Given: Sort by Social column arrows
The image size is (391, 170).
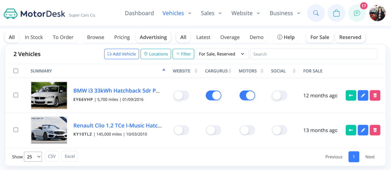Looking at the screenshot, I should (294, 71).
